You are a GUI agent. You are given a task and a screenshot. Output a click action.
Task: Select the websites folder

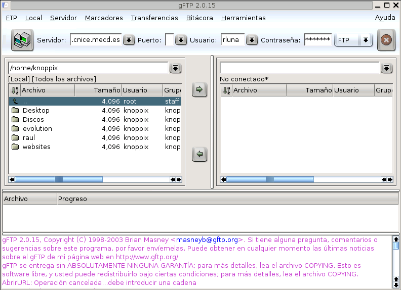click(36, 147)
